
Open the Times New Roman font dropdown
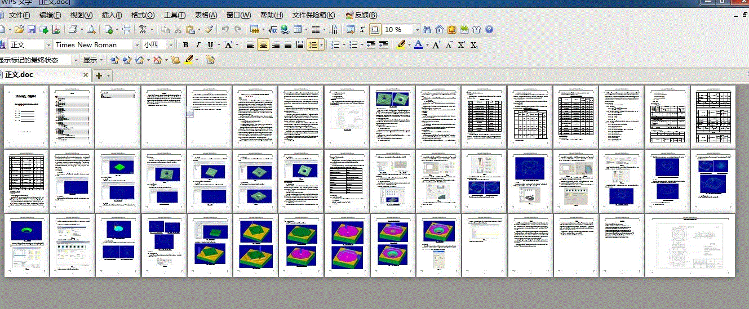[137, 44]
